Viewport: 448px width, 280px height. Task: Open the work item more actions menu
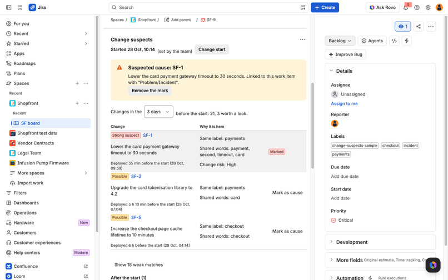[x=431, y=27]
